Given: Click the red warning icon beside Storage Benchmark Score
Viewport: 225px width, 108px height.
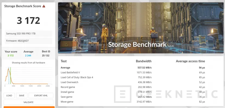Looking at the screenshot, I should click(x=44, y=6).
